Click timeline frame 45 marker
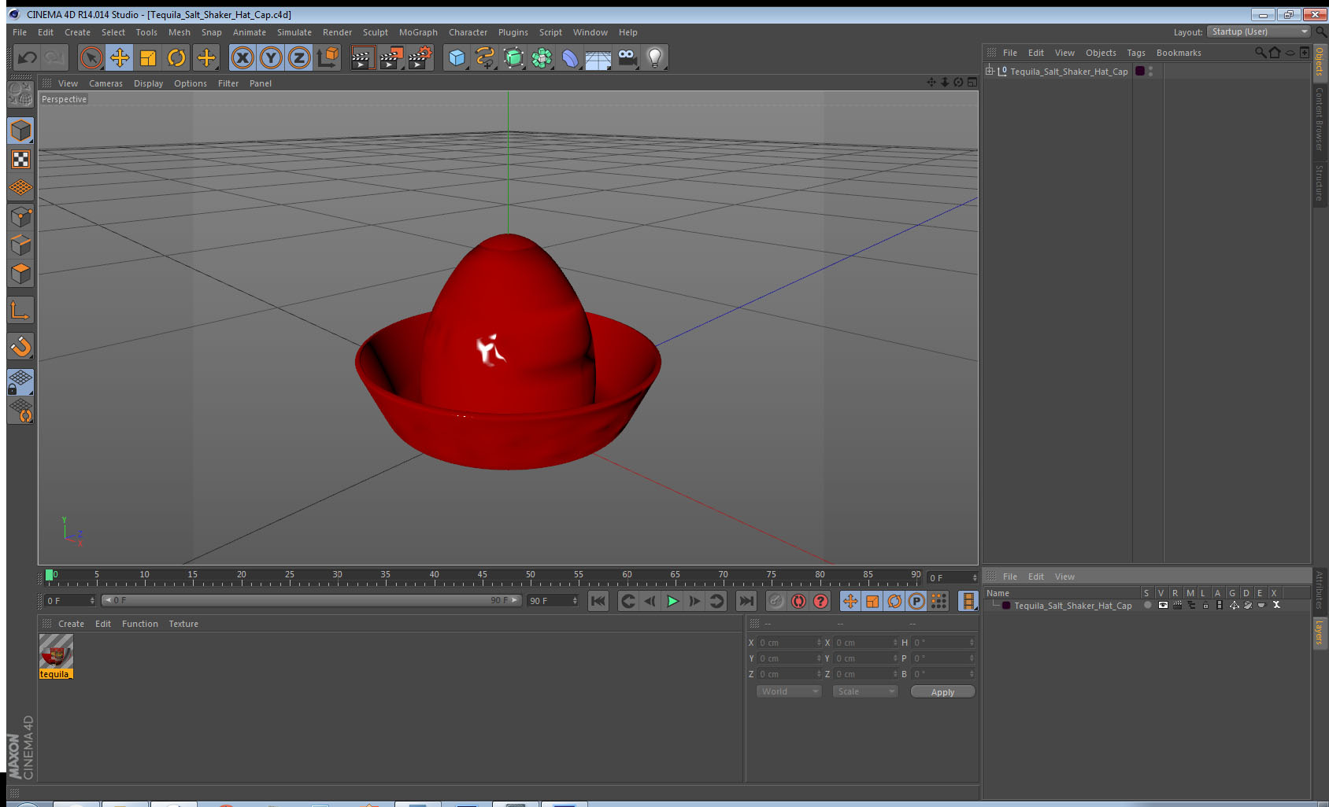Viewport: 1329px width, 807px height. coord(482,576)
